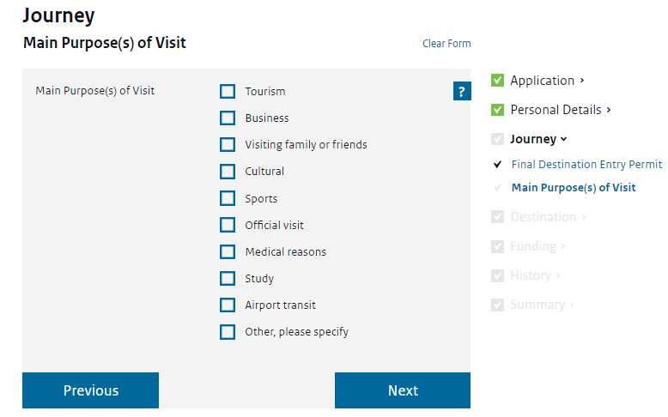Click the green checkmark icon beside Application
Screen dimensions: 668x417
497,81
